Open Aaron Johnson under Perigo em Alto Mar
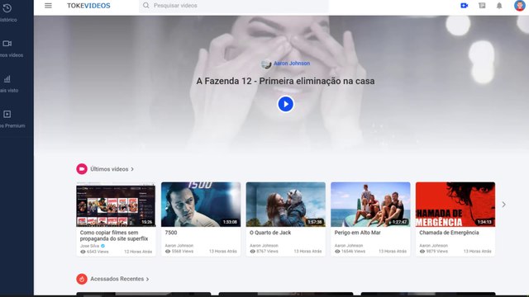The image size is (529, 297). [x=349, y=246]
